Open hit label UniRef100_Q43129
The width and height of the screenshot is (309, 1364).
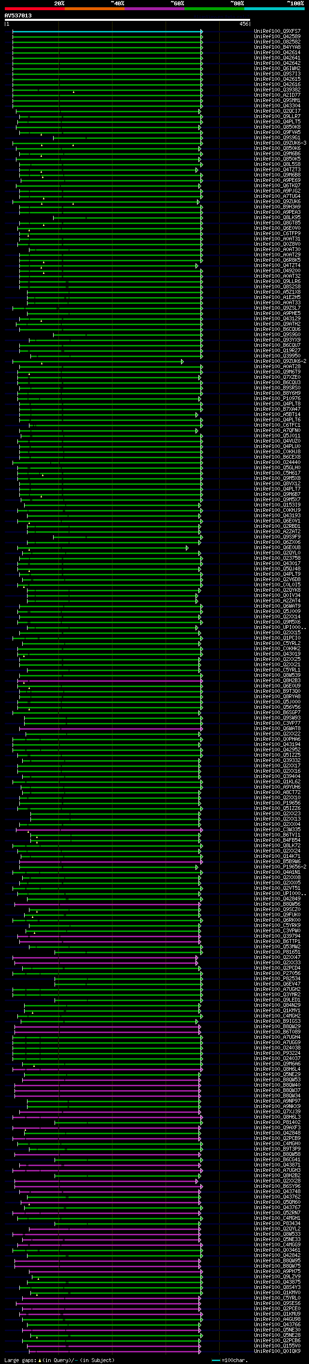(x=277, y=319)
